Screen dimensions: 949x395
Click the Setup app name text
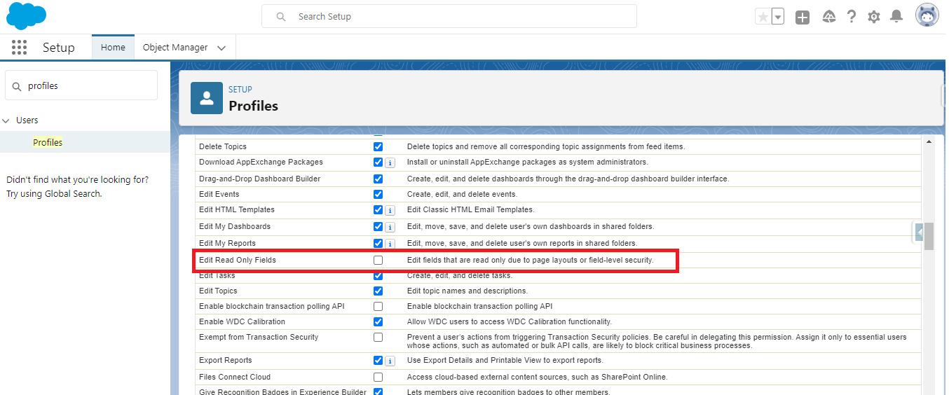(58, 48)
